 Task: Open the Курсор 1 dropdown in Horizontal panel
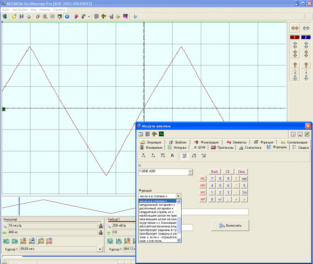pos(100,249)
